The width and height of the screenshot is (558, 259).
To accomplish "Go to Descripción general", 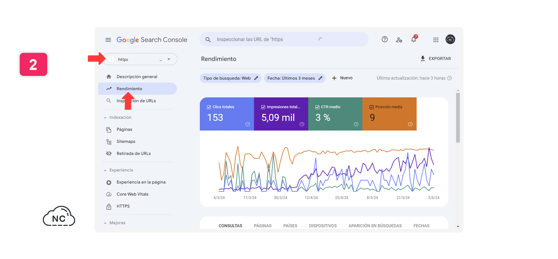I will tap(138, 77).
